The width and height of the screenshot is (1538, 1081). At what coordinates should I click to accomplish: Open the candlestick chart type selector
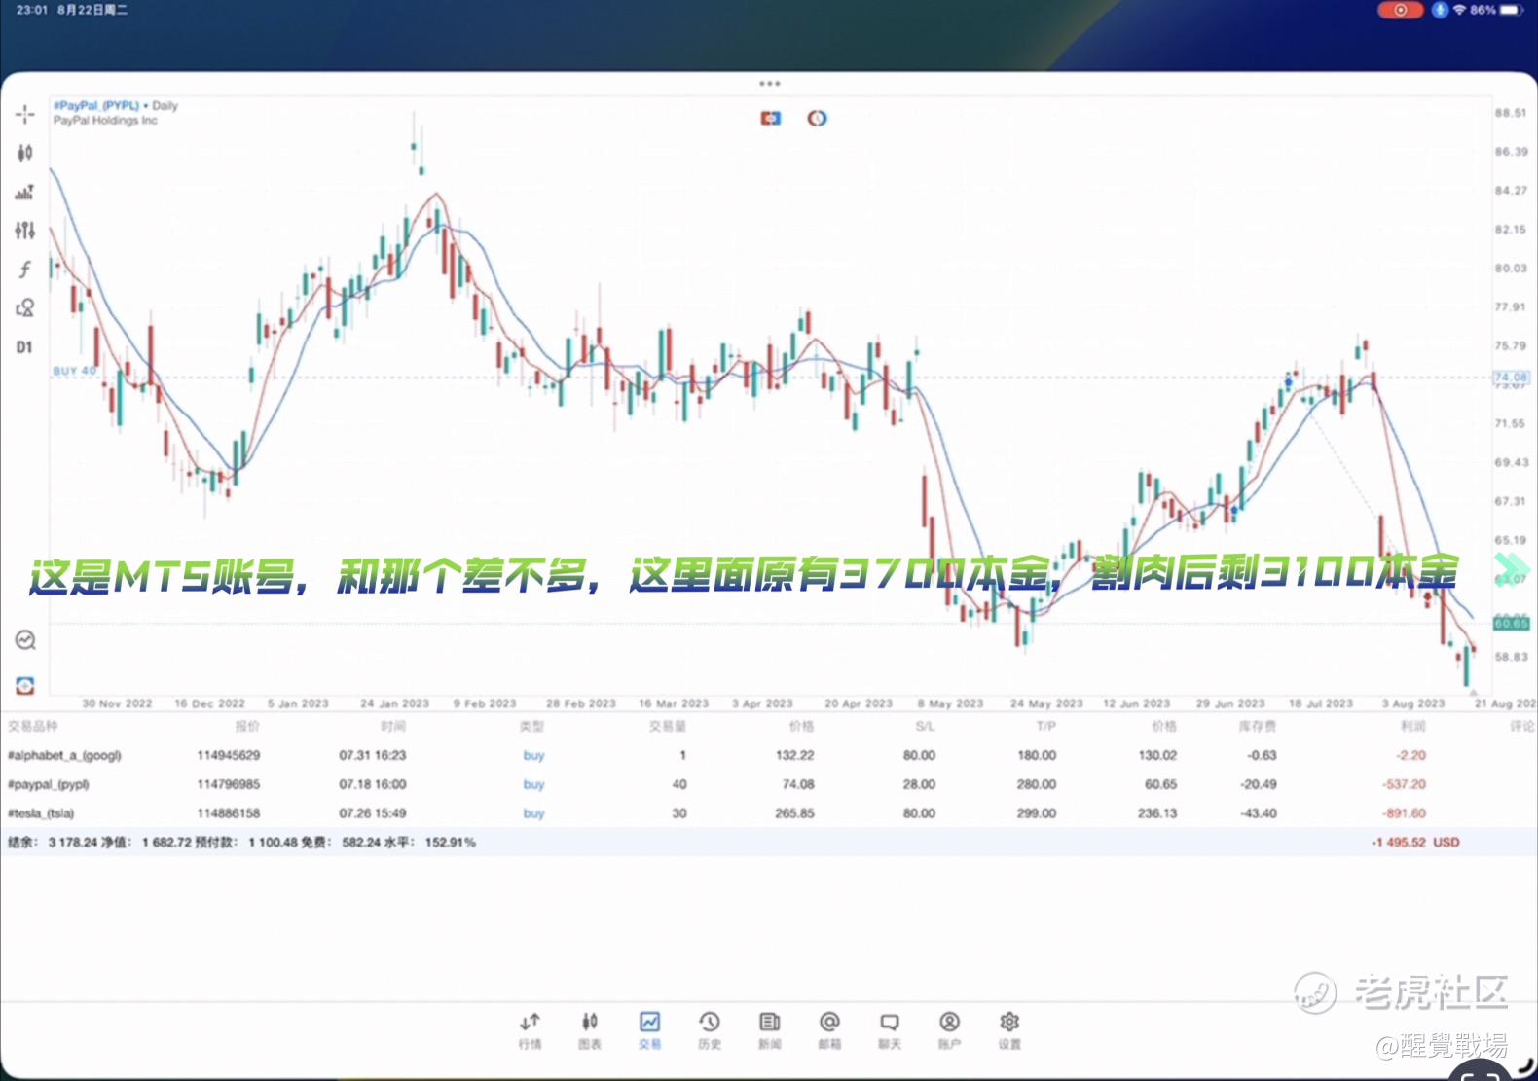pyautogui.click(x=25, y=153)
